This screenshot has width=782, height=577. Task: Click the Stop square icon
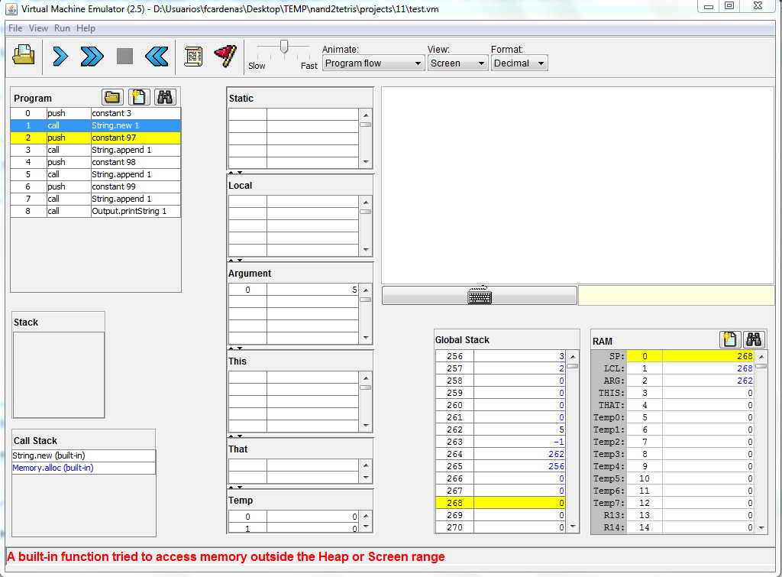point(124,56)
